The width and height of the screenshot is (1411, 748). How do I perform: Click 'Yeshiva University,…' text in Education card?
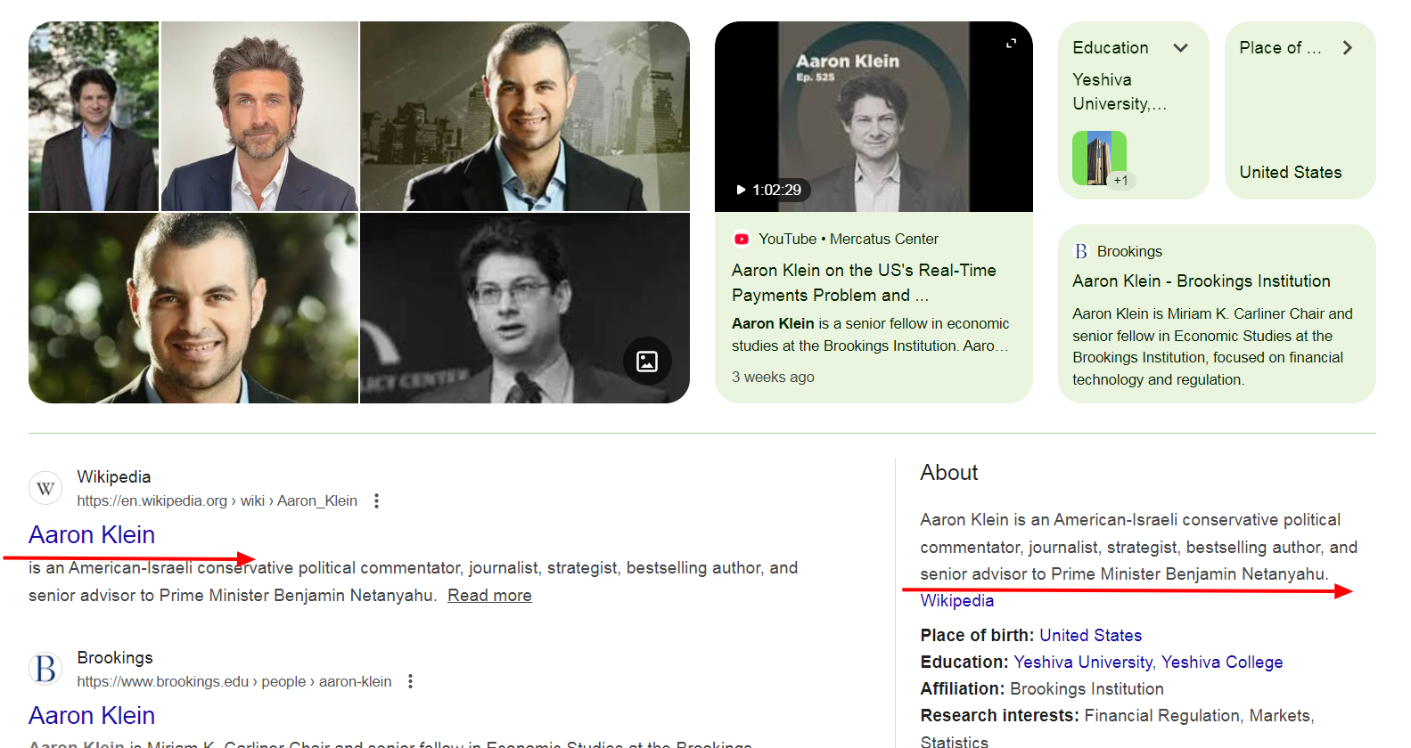click(1120, 92)
